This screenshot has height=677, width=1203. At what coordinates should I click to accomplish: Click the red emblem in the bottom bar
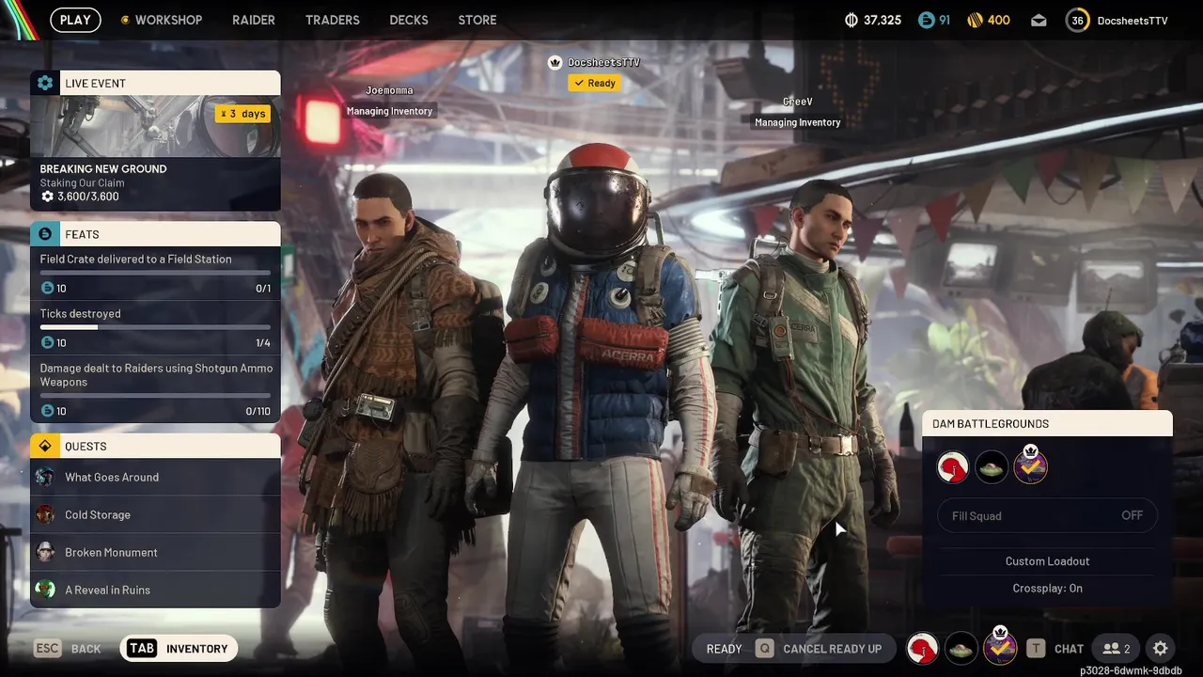[x=923, y=649]
